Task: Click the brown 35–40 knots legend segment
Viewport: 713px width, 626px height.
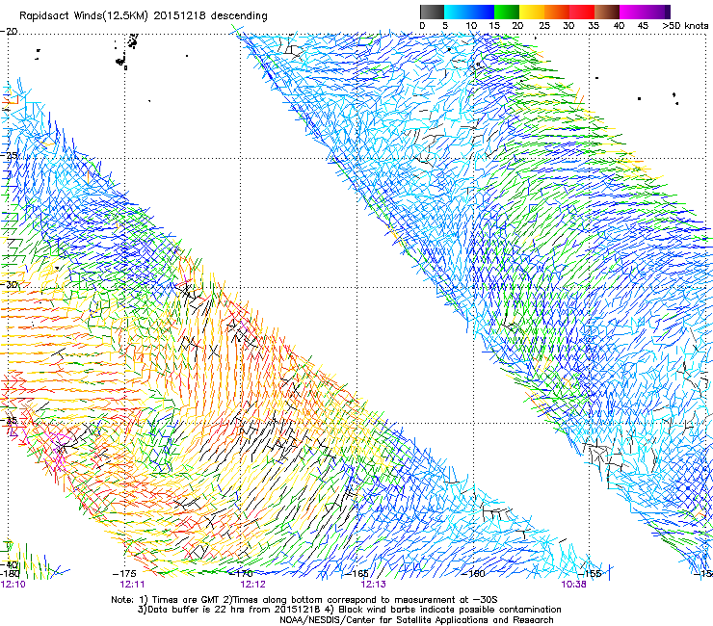Action: (607, 12)
